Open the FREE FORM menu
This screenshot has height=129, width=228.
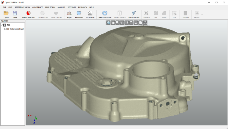coord(50,8)
